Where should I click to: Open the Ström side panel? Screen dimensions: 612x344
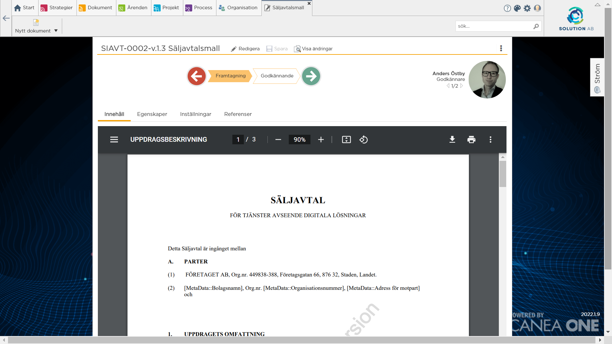[x=597, y=77]
